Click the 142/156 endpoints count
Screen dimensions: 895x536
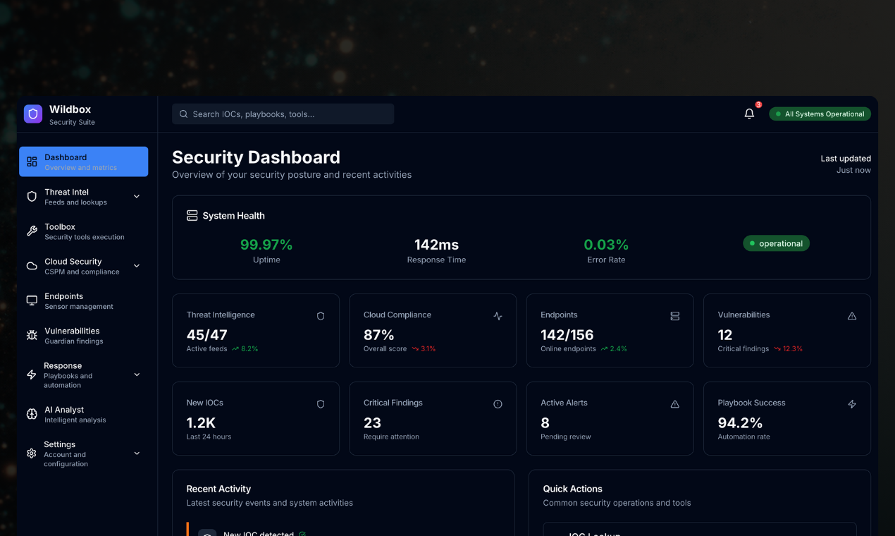(x=567, y=335)
